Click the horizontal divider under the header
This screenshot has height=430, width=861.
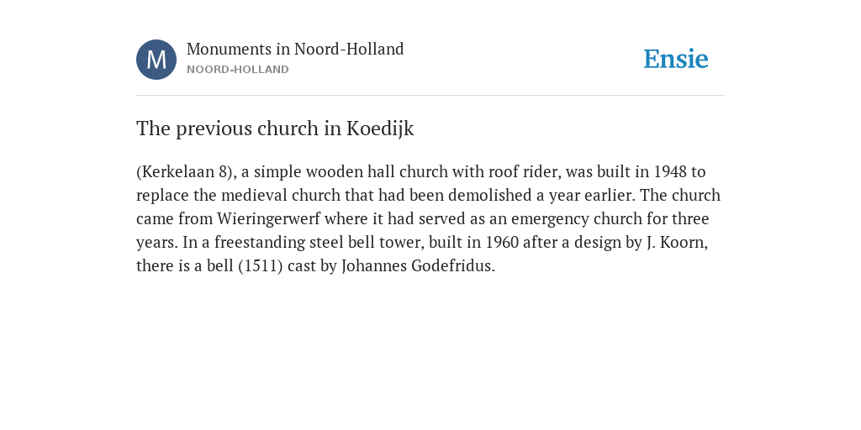pyautogui.click(x=430, y=96)
